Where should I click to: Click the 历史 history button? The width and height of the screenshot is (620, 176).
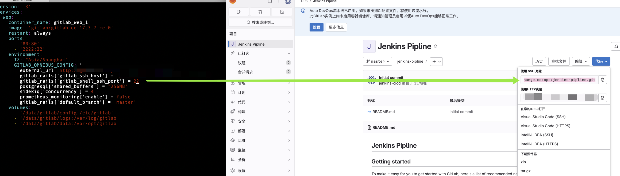[539, 61]
